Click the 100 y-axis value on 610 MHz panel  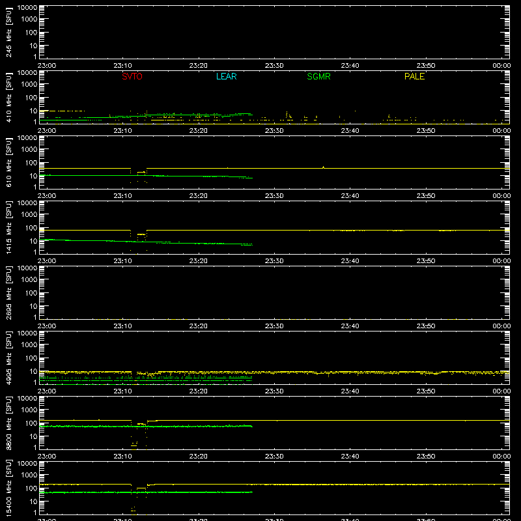(31, 163)
